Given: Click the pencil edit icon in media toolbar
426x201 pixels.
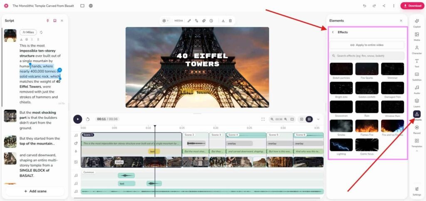Looking at the screenshot, I should pos(189,21).
